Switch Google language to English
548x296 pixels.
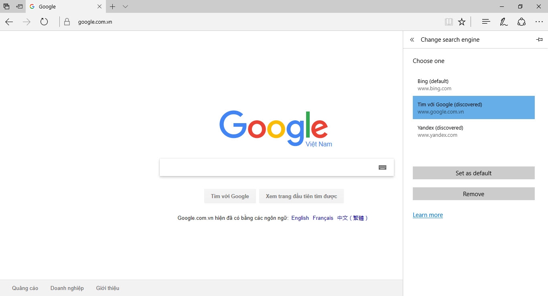click(300, 218)
